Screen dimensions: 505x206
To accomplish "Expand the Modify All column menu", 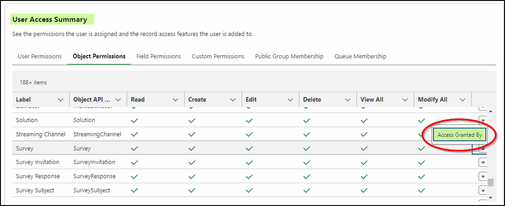I will (x=463, y=100).
